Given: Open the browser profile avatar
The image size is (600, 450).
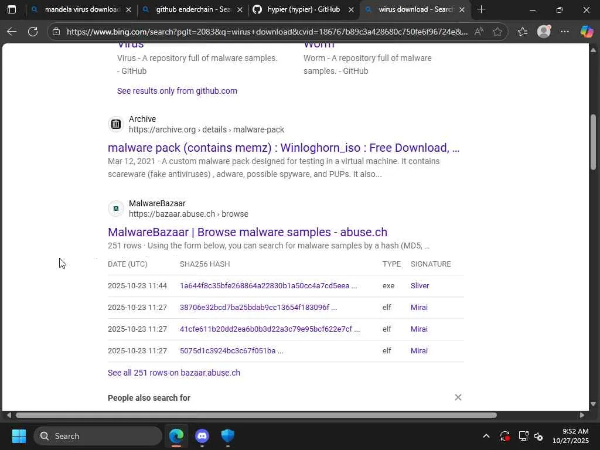Looking at the screenshot, I should (544, 32).
